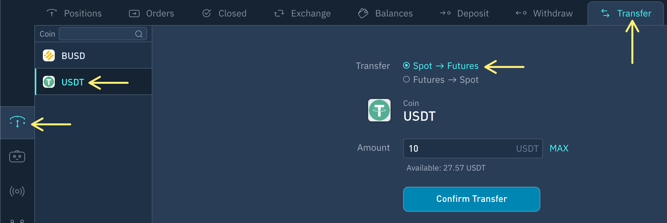Click the large USDT logo in transfer form

tap(379, 110)
